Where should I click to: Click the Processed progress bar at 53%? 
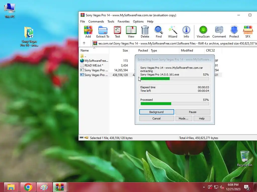175,103
